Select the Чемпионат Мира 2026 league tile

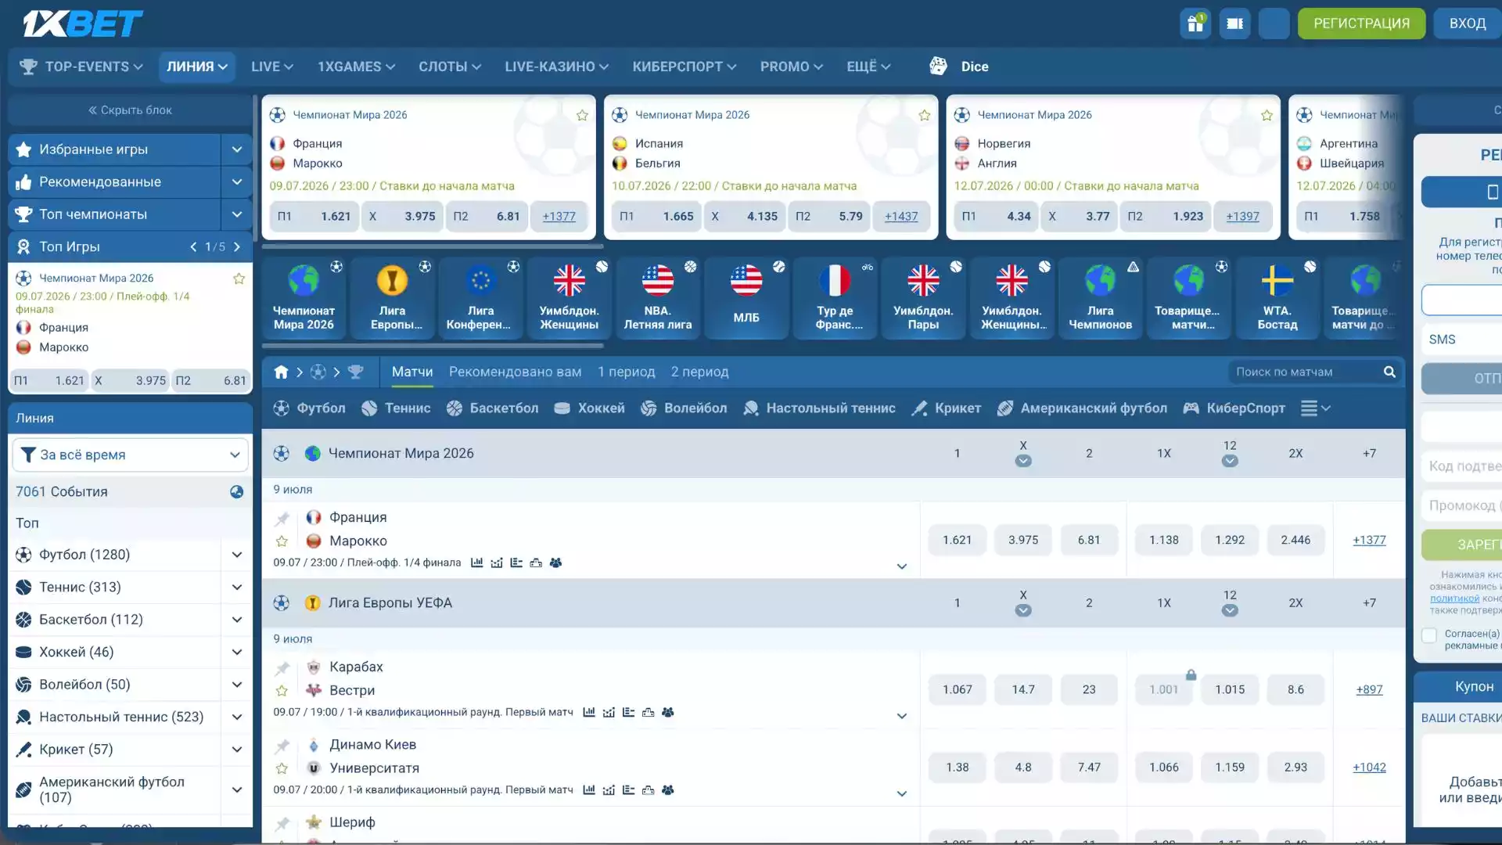304,298
